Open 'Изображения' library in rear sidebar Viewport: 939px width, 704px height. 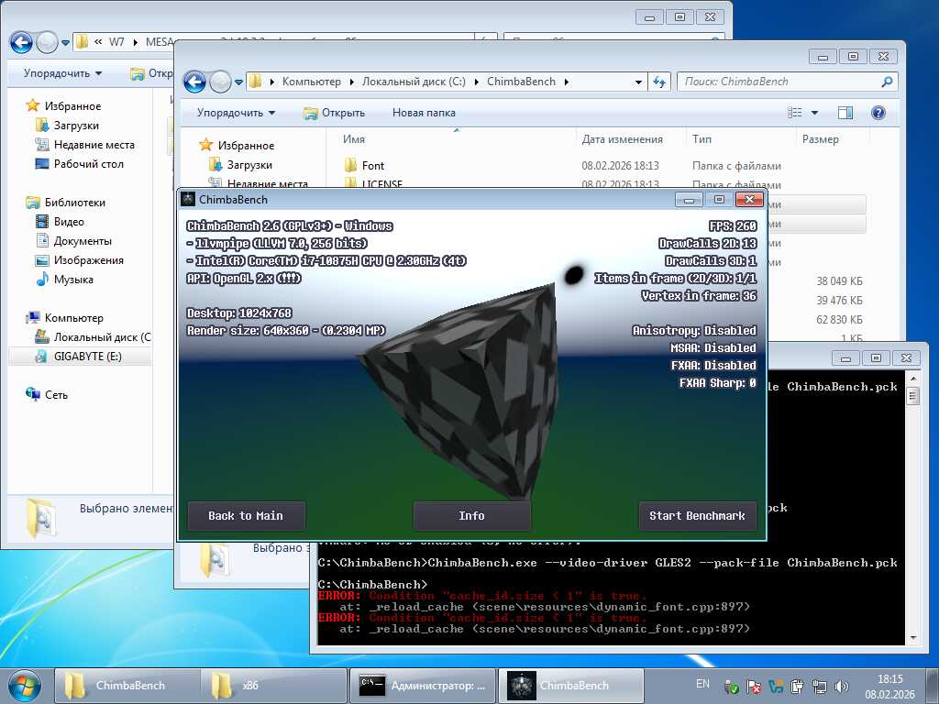tap(89, 259)
